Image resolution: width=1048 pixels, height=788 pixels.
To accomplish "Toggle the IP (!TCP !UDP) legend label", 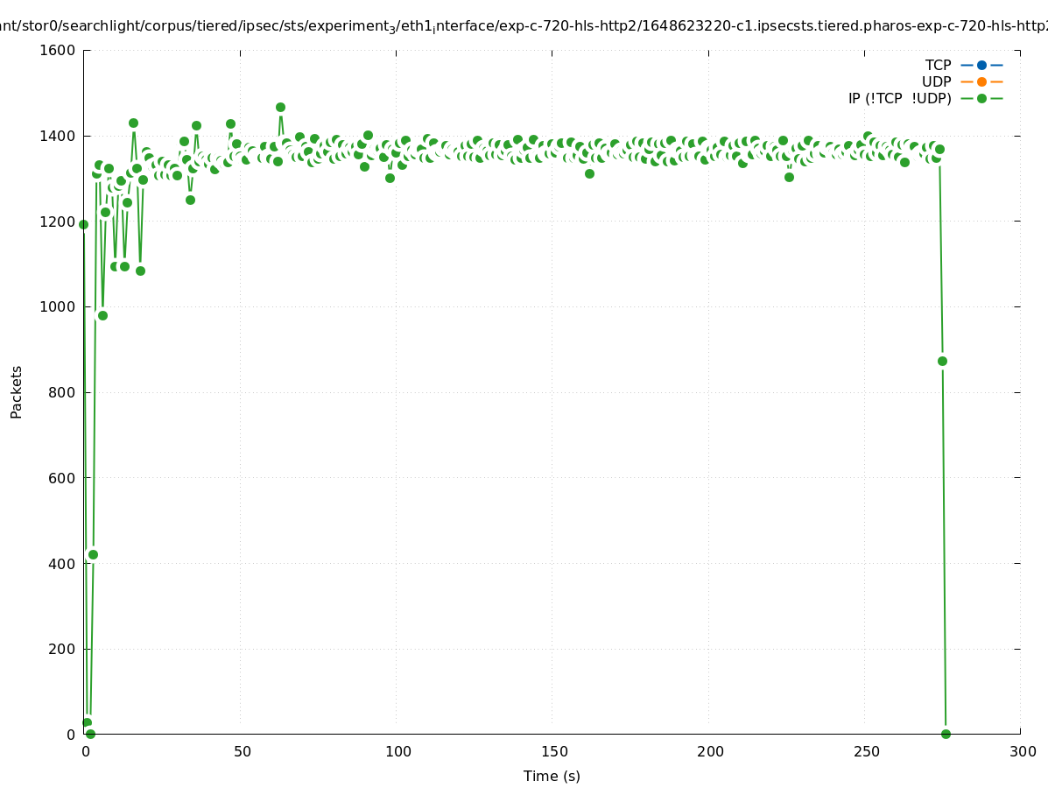I will 899,98.
